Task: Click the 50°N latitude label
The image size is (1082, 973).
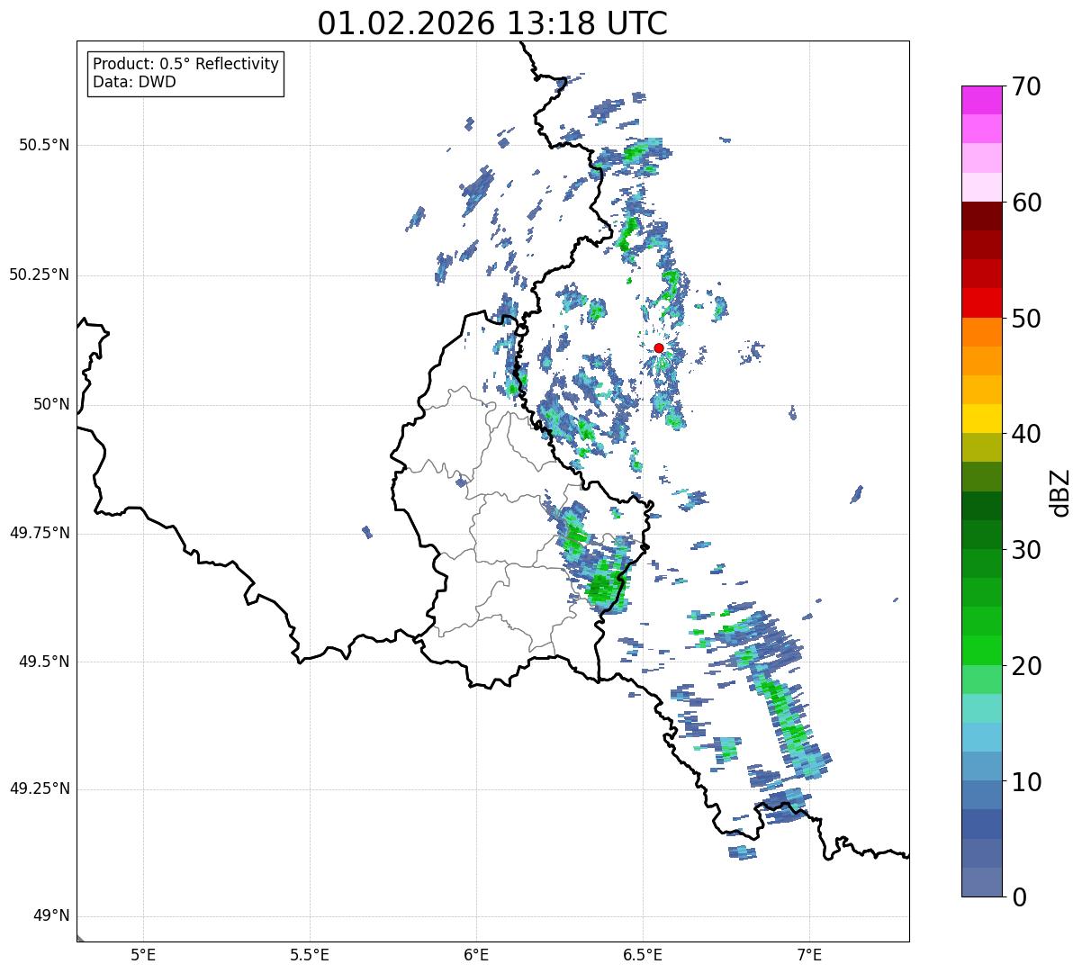Action: (51, 404)
